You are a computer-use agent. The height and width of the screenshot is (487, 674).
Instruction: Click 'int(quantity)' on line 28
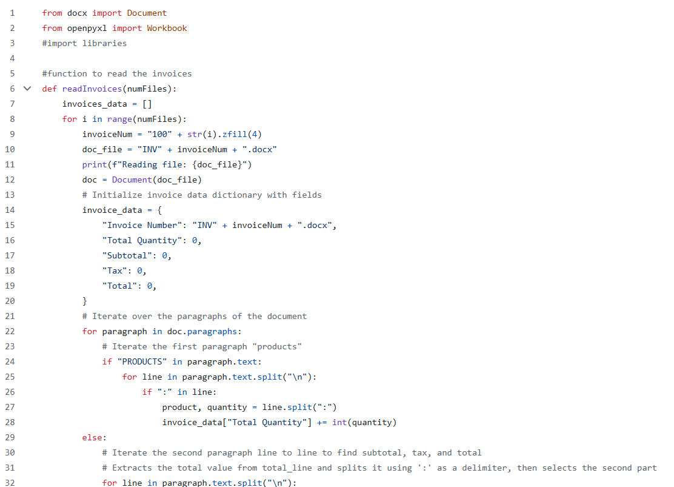pyautogui.click(x=364, y=423)
